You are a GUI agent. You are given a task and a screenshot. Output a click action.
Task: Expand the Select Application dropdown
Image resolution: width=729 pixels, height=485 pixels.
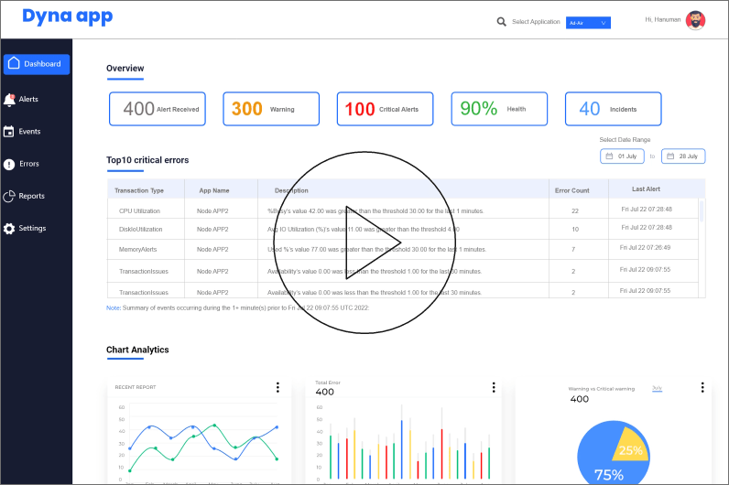[588, 23]
